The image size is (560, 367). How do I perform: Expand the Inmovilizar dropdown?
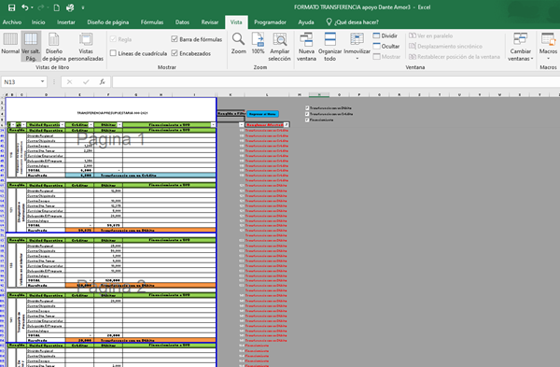click(x=357, y=59)
